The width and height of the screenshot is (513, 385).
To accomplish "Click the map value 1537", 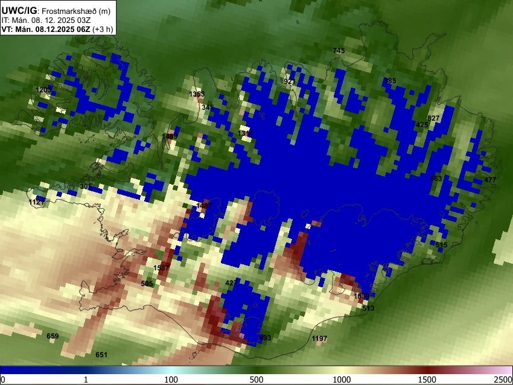I will 161,267.
